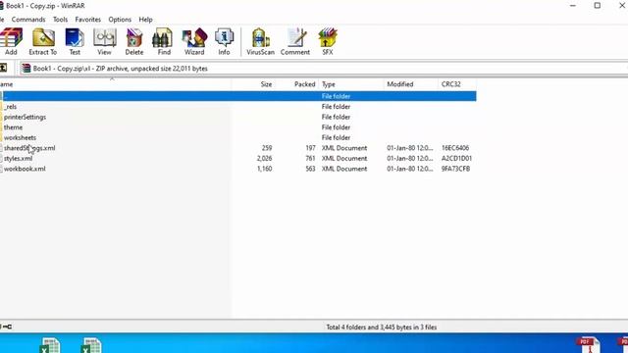Sort by the CRC32 column header

[x=457, y=84]
